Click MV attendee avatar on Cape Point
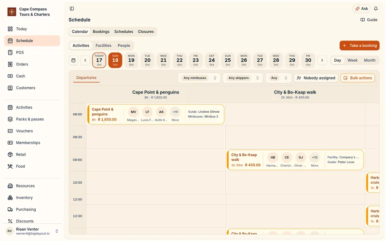The image size is (386, 241). (134, 112)
